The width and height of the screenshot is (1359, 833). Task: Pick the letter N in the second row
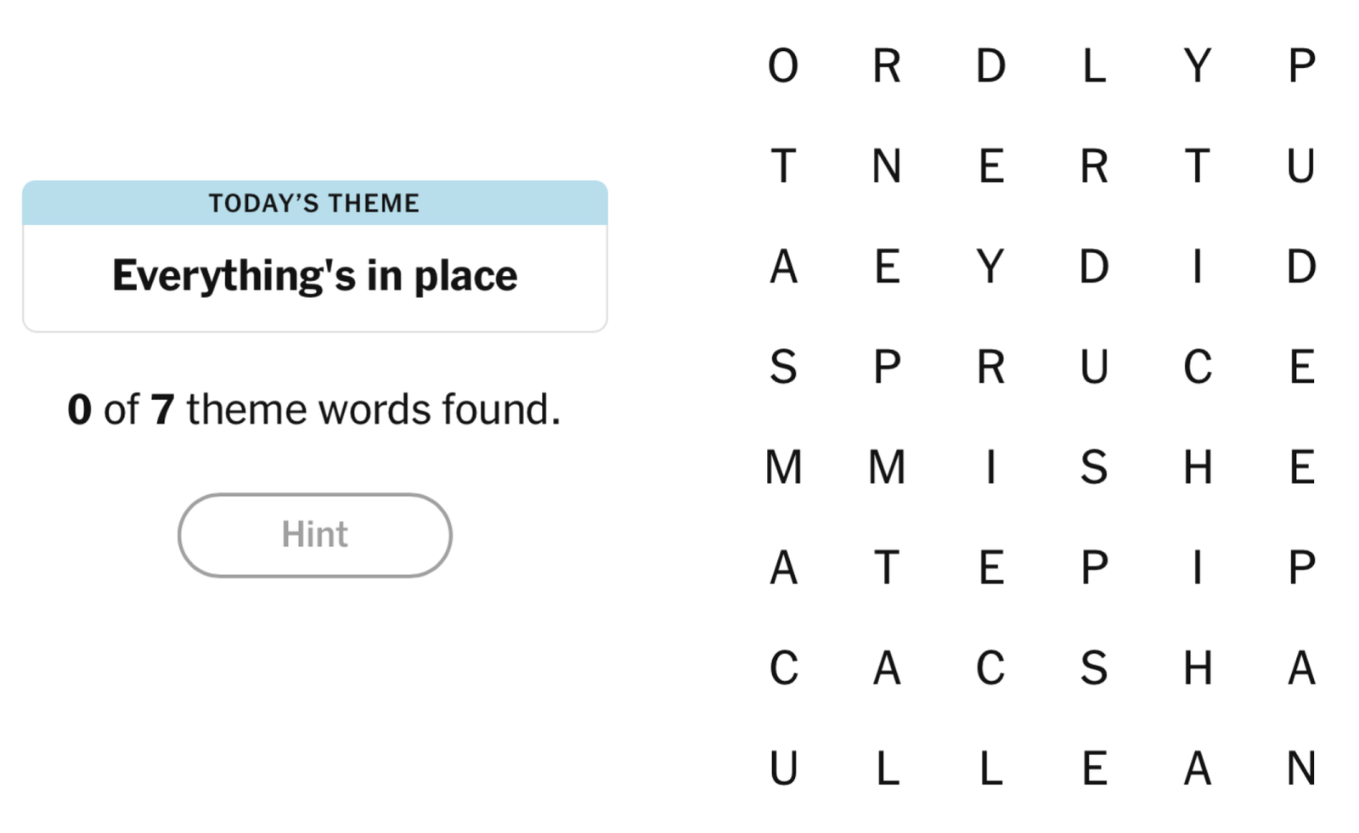click(887, 166)
